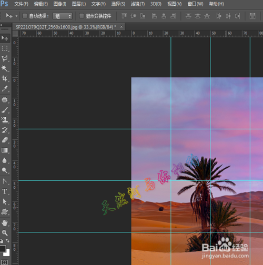Expand the Move tool preset picker arrow
The width and height of the screenshot is (263, 265).
(x=16, y=16)
